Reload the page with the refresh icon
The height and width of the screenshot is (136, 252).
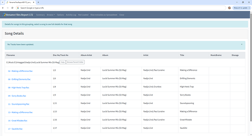12,8
